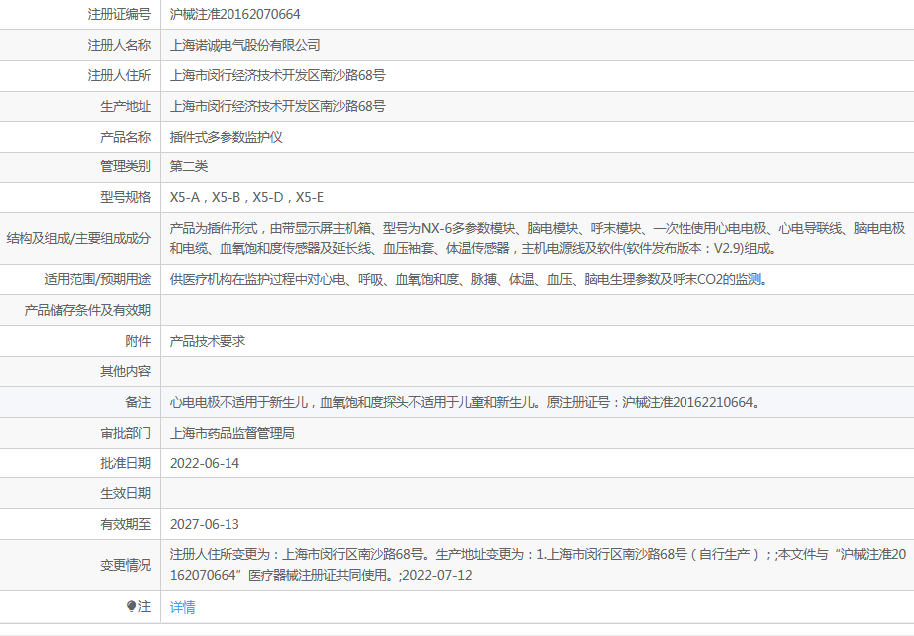Image resolution: width=914 pixels, height=636 pixels.
Task: Click the 适用范围/预期用途 description text
Action: (469, 279)
